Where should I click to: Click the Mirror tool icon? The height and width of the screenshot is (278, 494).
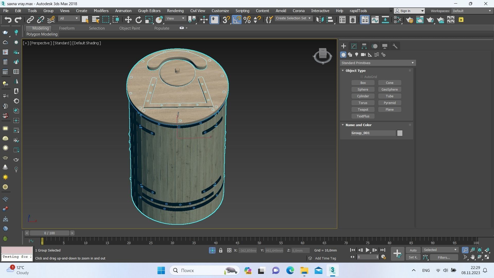click(x=320, y=20)
